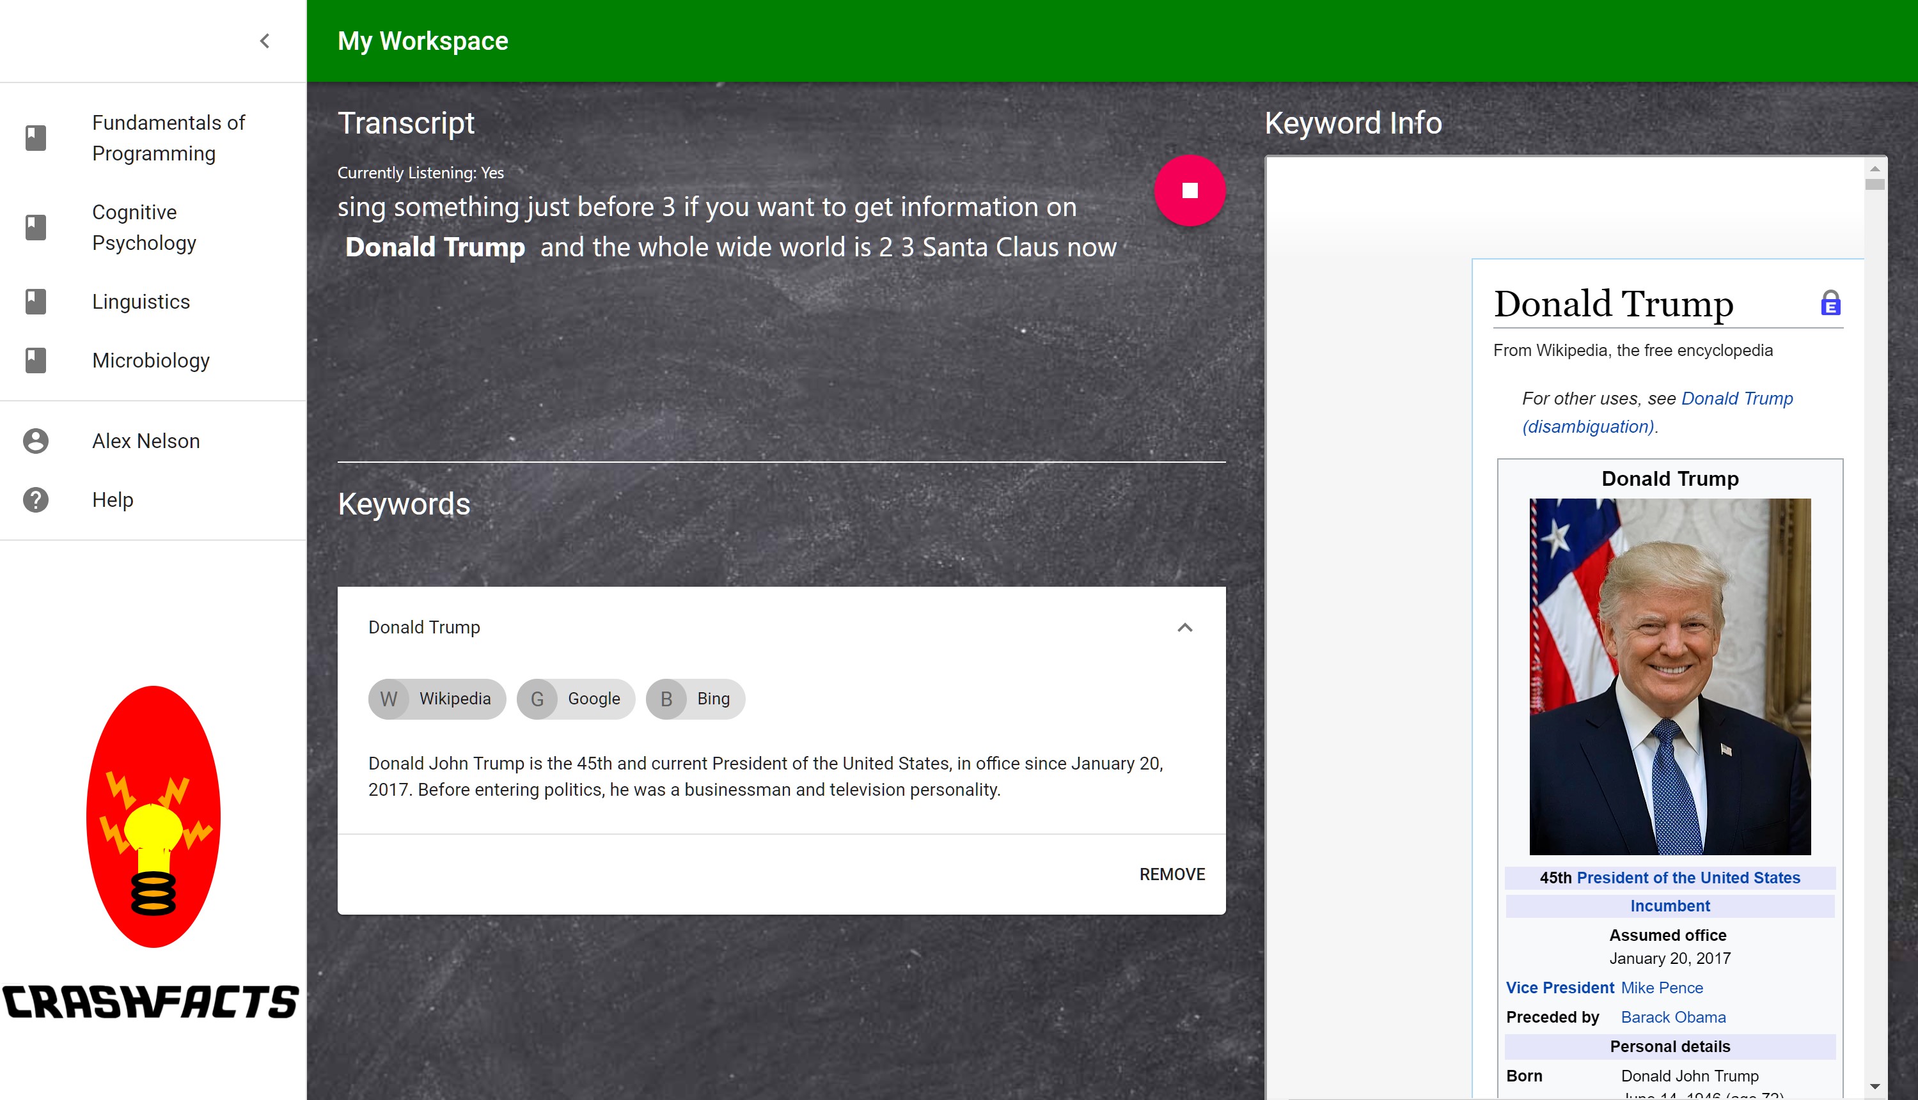
Task: Collapse the sidebar with the back chevron
Action: coord(265,41)
